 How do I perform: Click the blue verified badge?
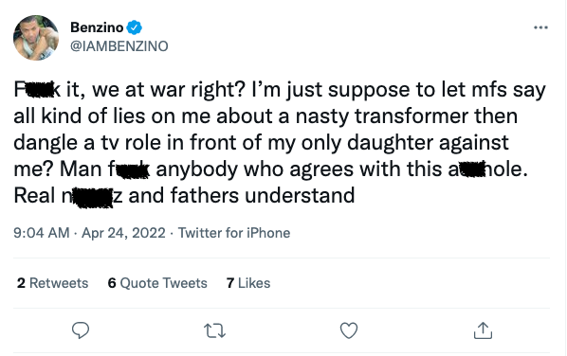click(135, 27)
